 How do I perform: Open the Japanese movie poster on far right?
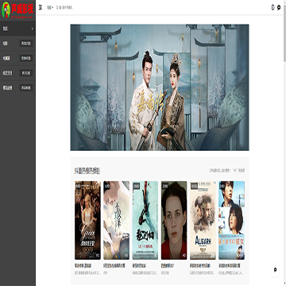coord(232,220)
